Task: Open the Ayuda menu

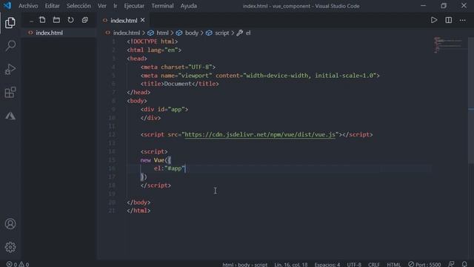Action: (x=188, y=6)
